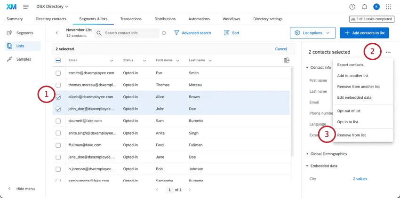
Task: Click the back arrow beside November List
Action: 57,33
